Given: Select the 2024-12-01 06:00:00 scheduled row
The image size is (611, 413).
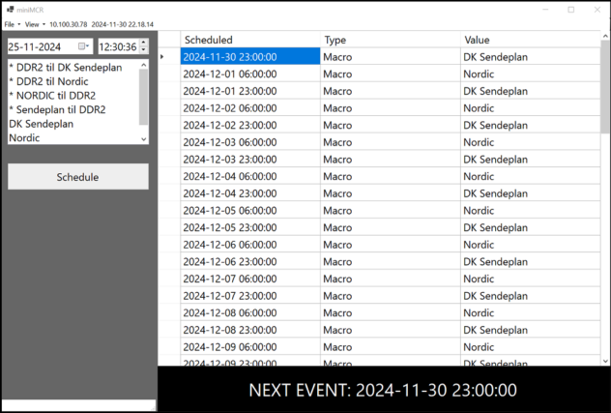Looking at the screenshot, I should tap(249, 74).
